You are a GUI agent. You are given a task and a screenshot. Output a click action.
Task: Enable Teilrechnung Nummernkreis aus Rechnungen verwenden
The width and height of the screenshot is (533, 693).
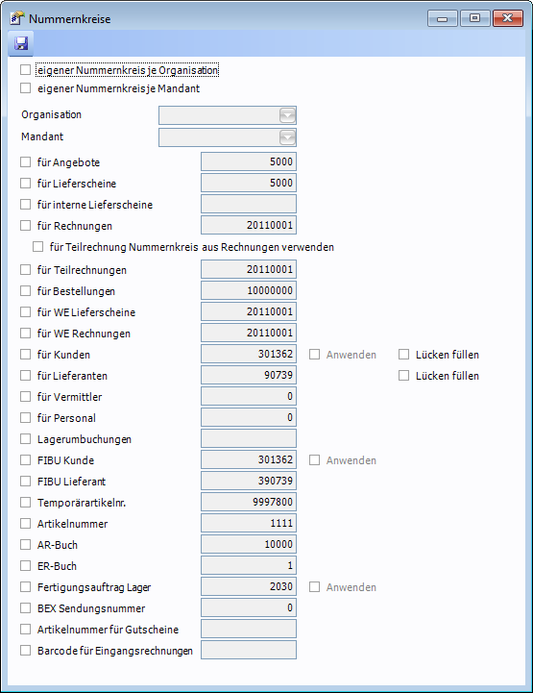coord(38,247)
